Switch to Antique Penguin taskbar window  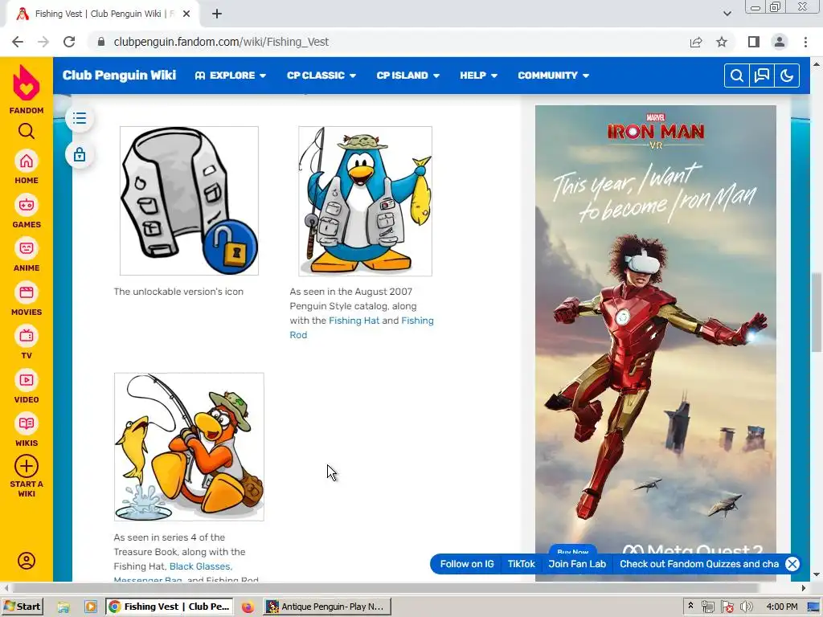(x=326, y=607)
